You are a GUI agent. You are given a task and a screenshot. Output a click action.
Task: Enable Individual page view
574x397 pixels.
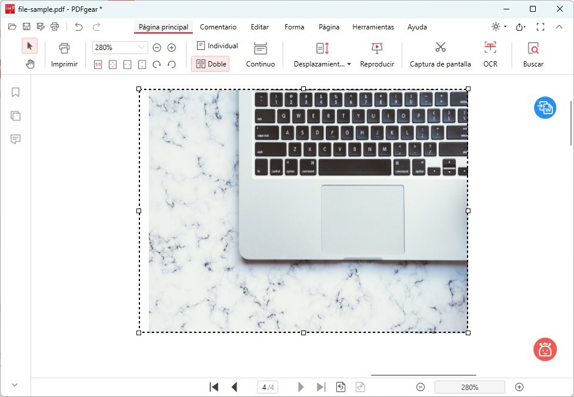click(217, 46)
